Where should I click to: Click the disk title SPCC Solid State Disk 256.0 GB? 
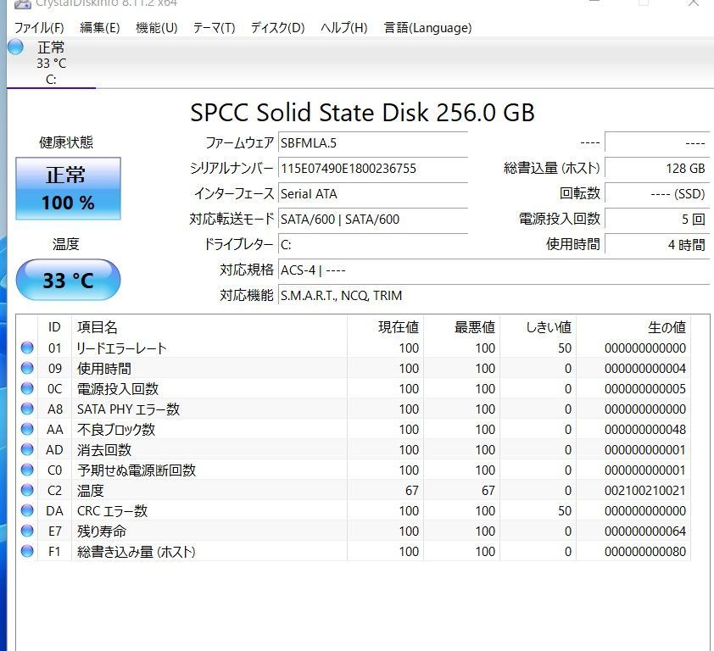click(x=362, y=113)
